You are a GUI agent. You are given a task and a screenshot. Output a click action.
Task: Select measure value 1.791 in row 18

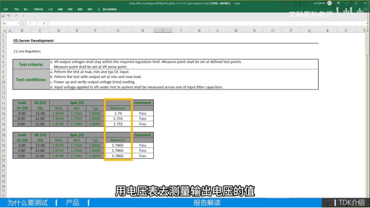118,124
